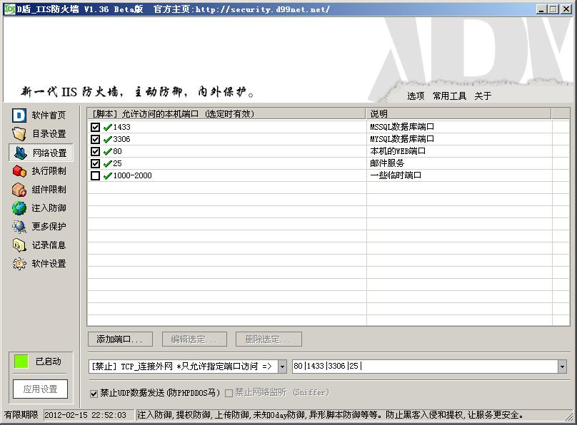The image size is (577, 425).
Task: Select the 邮件服务 description cell
Action: pyautogui.click(x=387, y=163)
